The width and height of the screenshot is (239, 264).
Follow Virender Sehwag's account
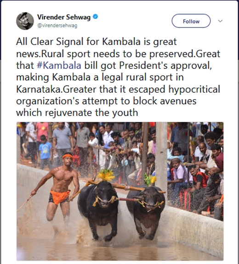coord(191,21)
